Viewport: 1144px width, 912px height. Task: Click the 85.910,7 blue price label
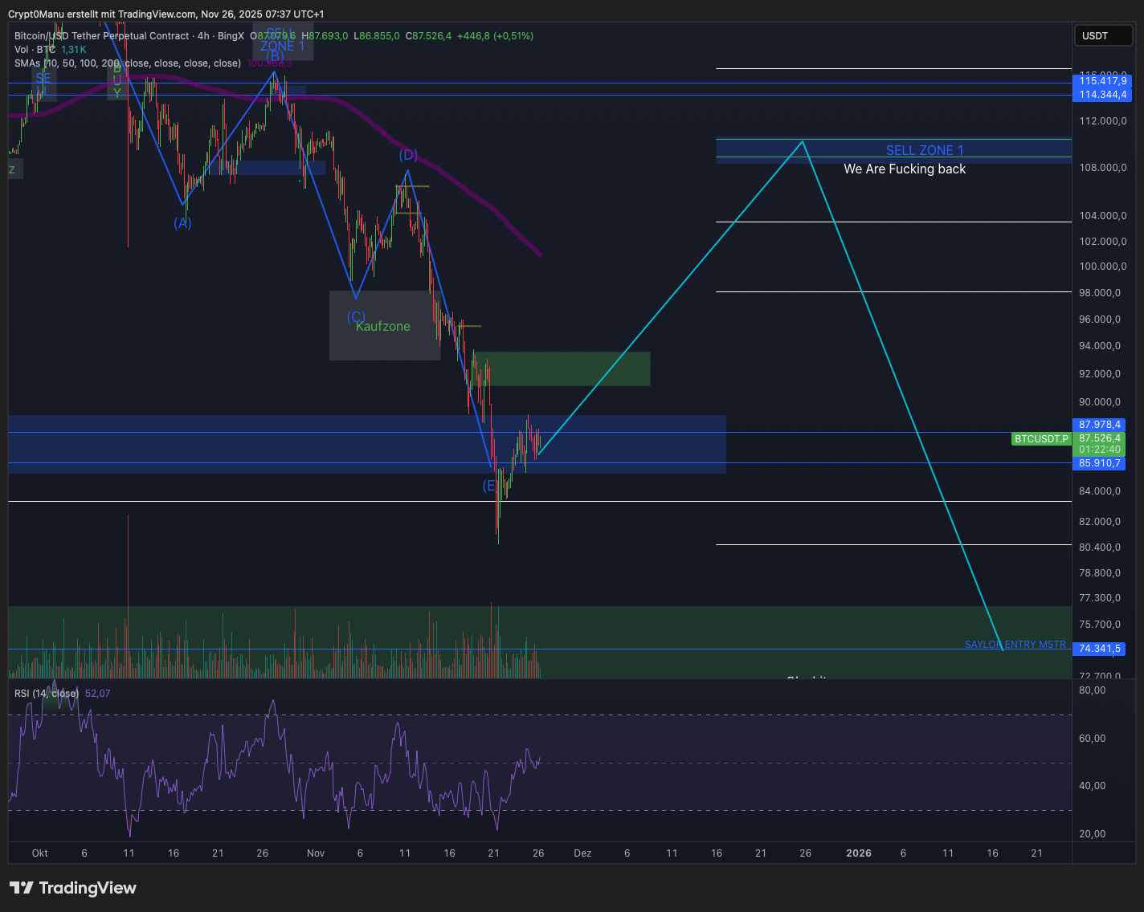click(x=1099, y=463)
